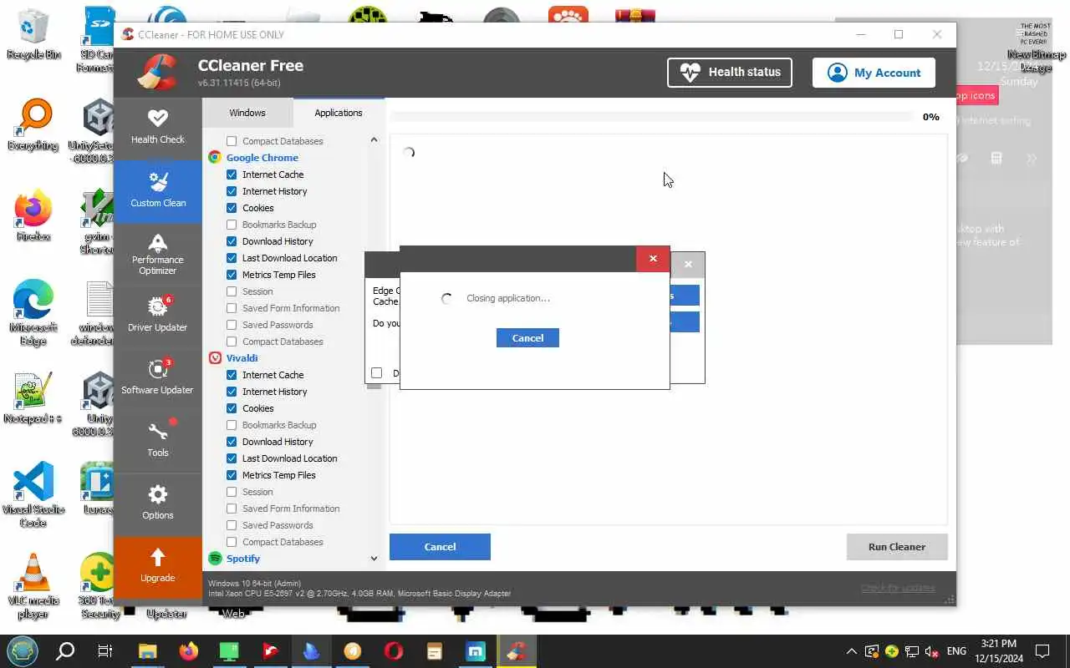Enable Saved Passwords under Google Chrome

pyautogui.click(x=232, y=325)
